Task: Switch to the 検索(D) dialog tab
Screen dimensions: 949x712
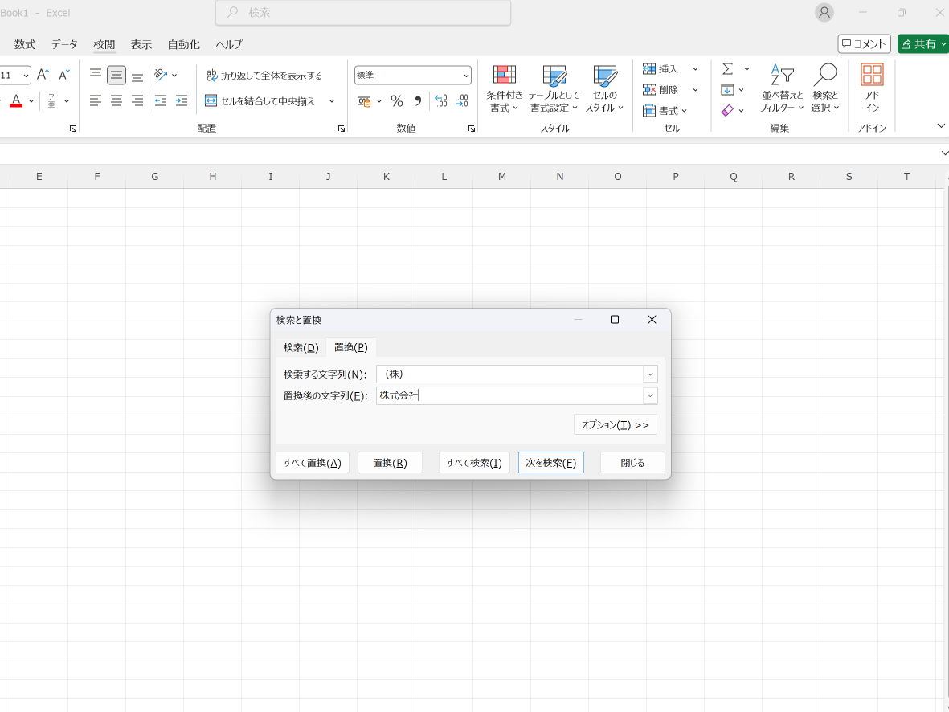Action: (x=301, y=347)
